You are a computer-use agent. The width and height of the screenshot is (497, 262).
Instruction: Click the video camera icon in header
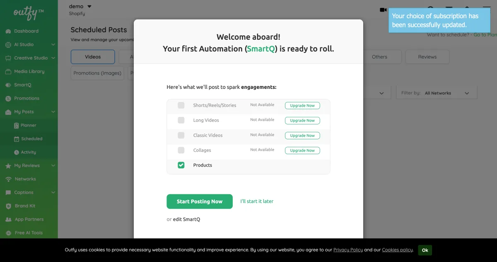click(x=383, y=10)
